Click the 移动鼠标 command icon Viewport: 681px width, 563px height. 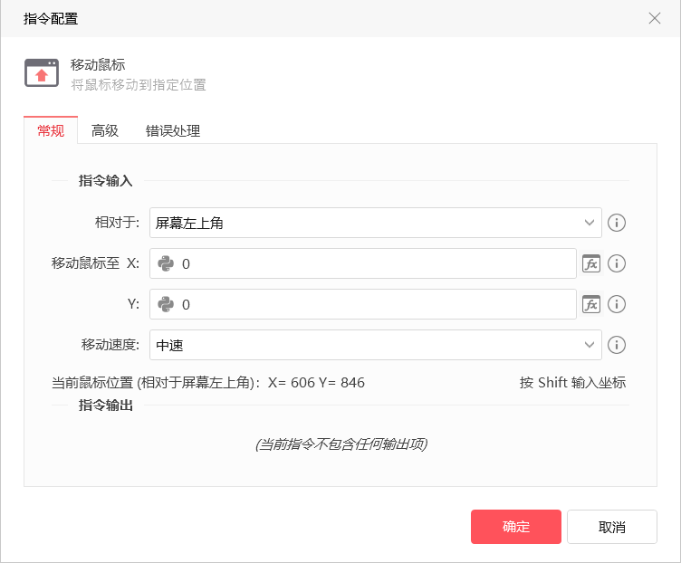tap(42, 73)
